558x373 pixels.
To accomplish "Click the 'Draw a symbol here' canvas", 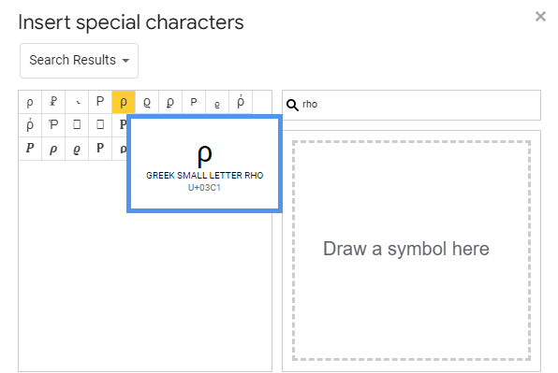I will (411, 251).
